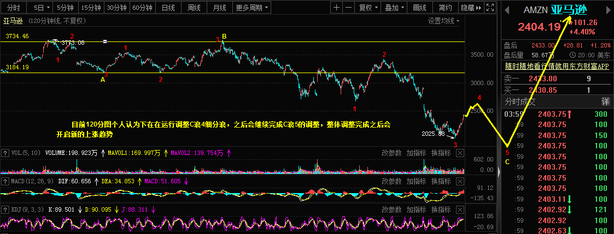Select trade row with price 2402.63
The width and height of the screenshot is (614, 234).
click(557, 231)
